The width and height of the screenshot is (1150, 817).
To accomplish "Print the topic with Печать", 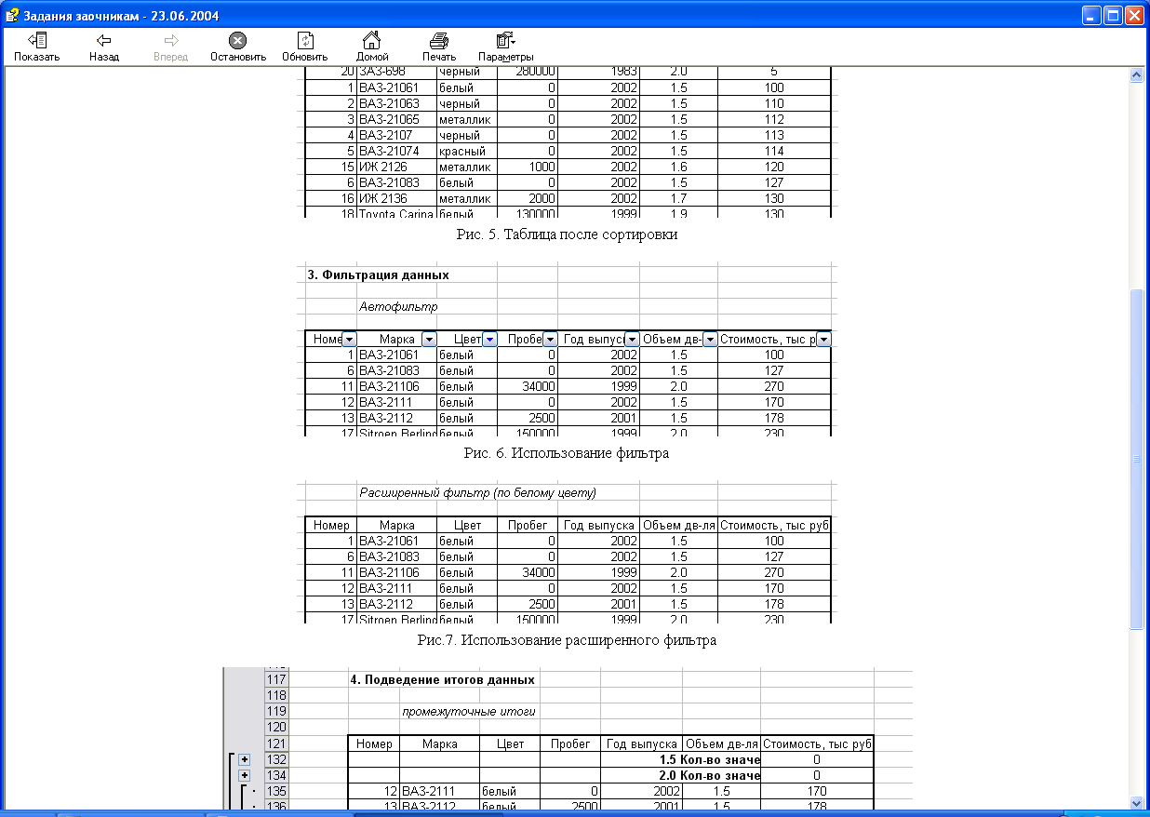I will point(439,47).
